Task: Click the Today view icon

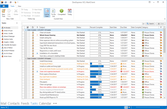Action: [70, 13]
